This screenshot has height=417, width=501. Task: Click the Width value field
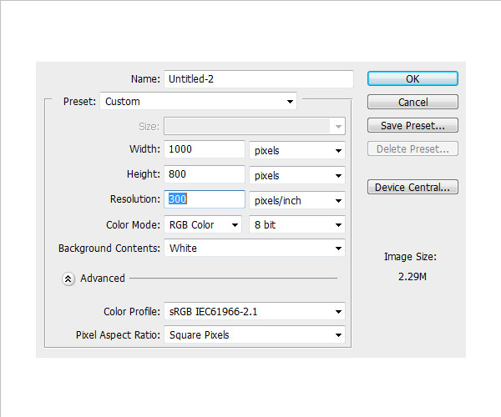pyautogui.click(x=205, y=150)
